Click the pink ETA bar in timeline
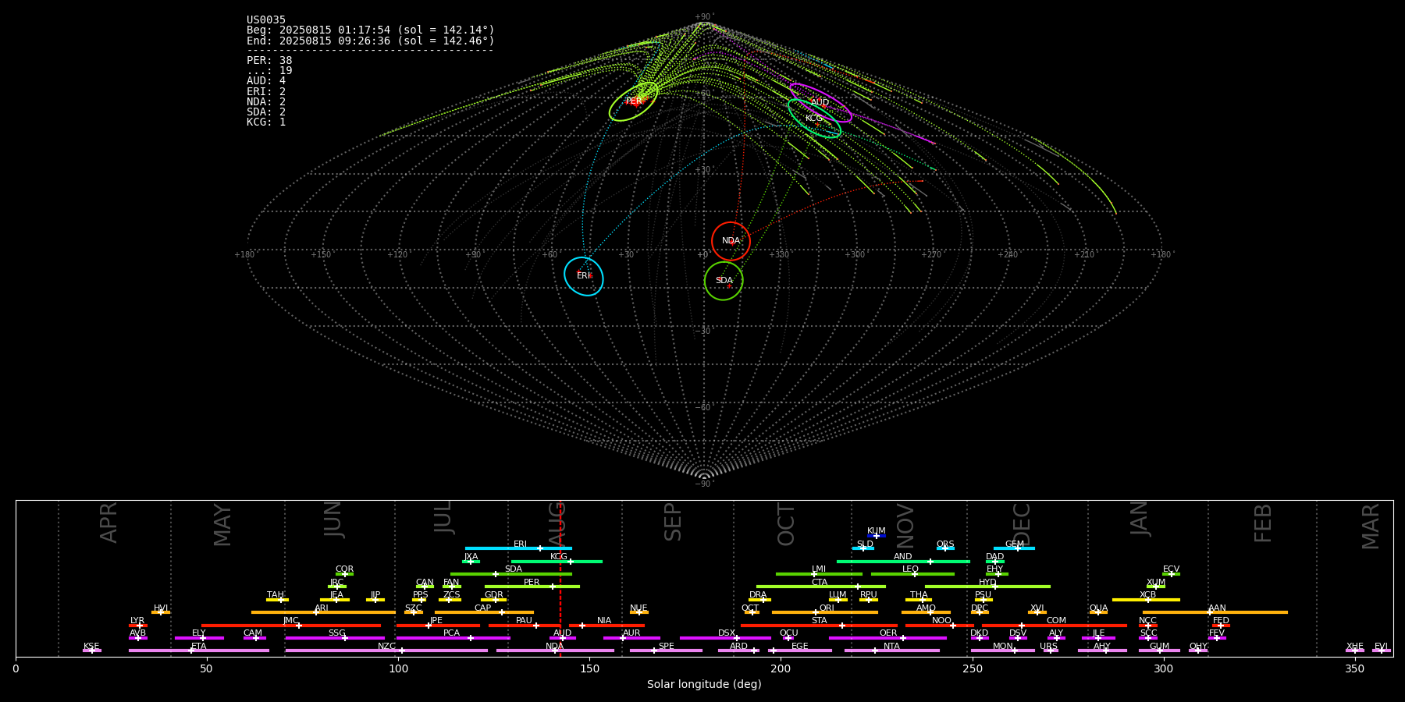The image size is (1405, 702). [199, 651]
